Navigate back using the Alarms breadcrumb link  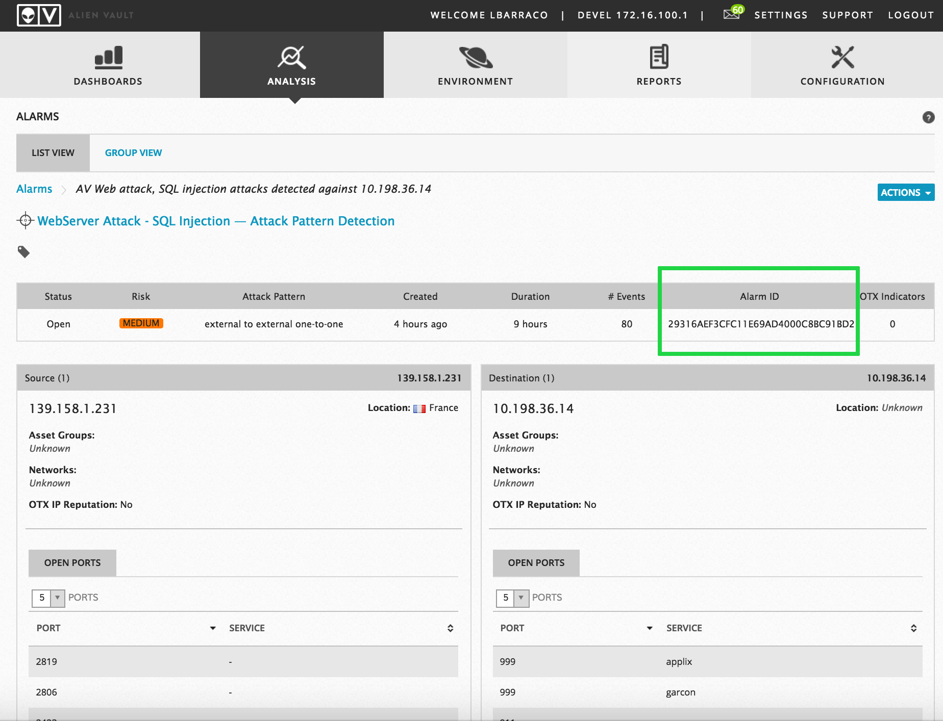(x=34, y=189)
